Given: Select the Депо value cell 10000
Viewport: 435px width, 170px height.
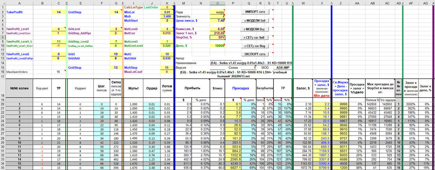Looking at the screenshot, I should coord(217,46).
